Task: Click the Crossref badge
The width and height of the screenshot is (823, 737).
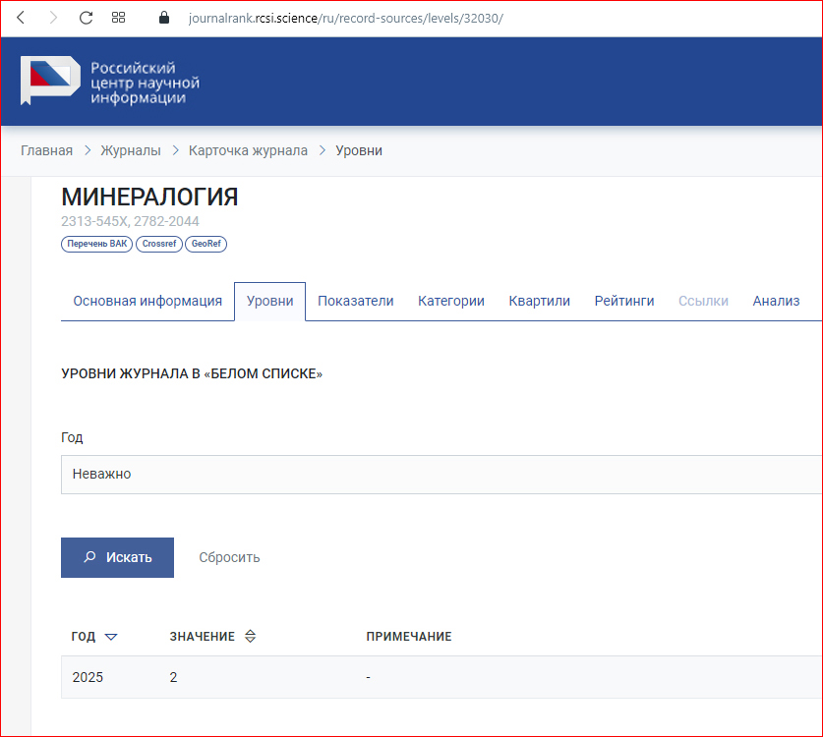Action: pyautogui.click(x=159, y=244)
